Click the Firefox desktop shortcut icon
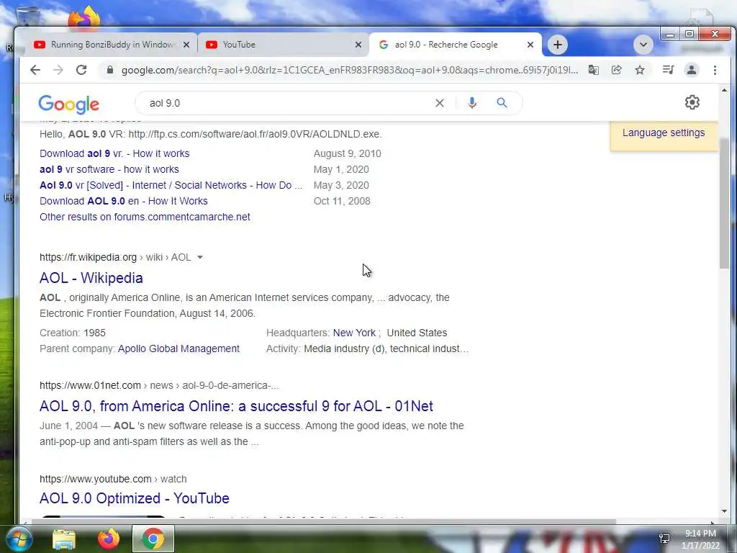 [84, 18]
